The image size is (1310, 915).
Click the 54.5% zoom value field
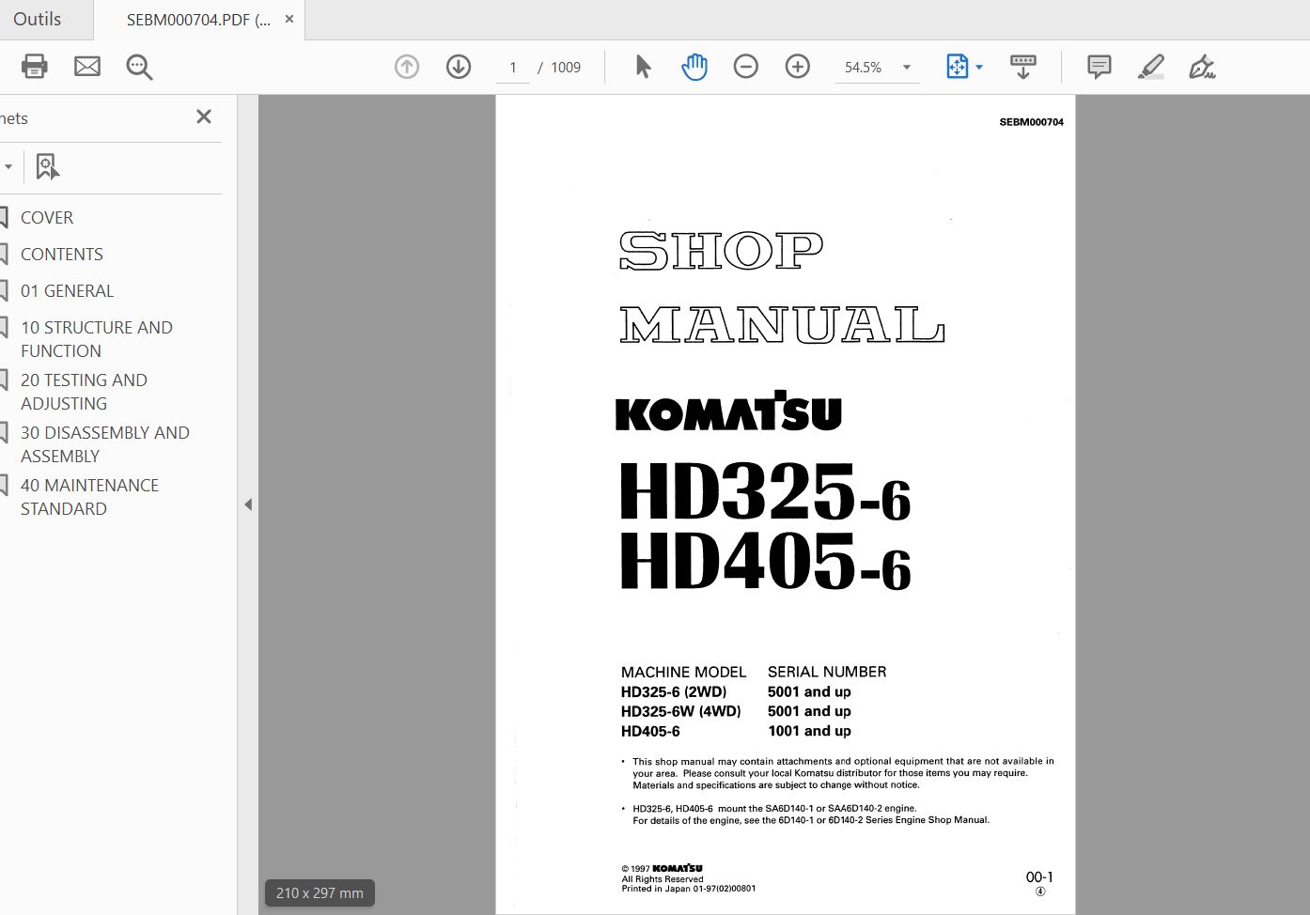[864, 68]
